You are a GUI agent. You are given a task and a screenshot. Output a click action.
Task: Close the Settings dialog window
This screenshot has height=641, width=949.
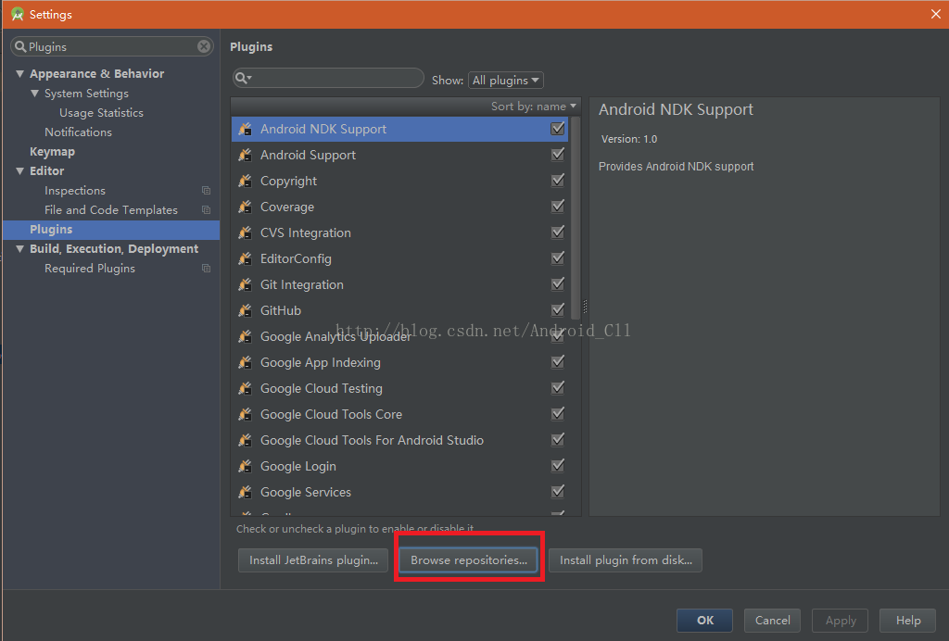[935, 14]
